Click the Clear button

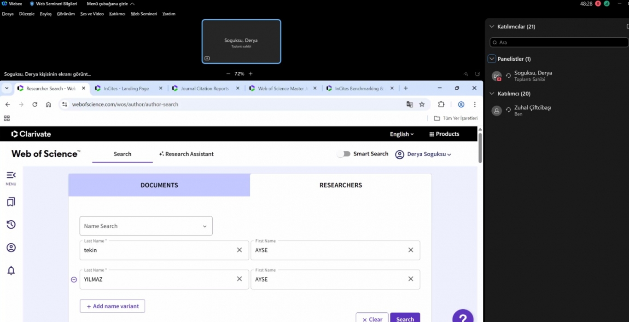(x=372, y=318)
